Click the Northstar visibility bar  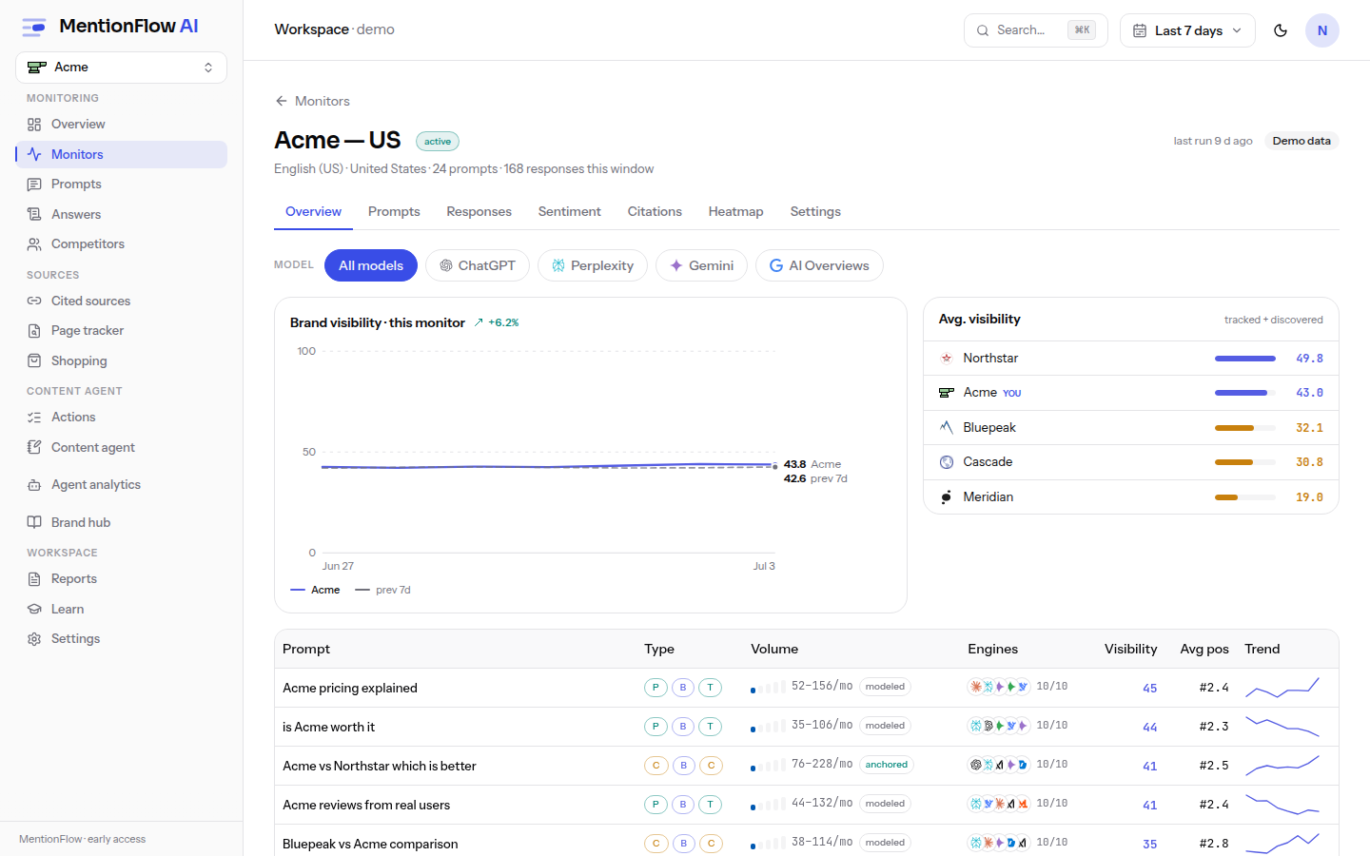pos(1245,359)
